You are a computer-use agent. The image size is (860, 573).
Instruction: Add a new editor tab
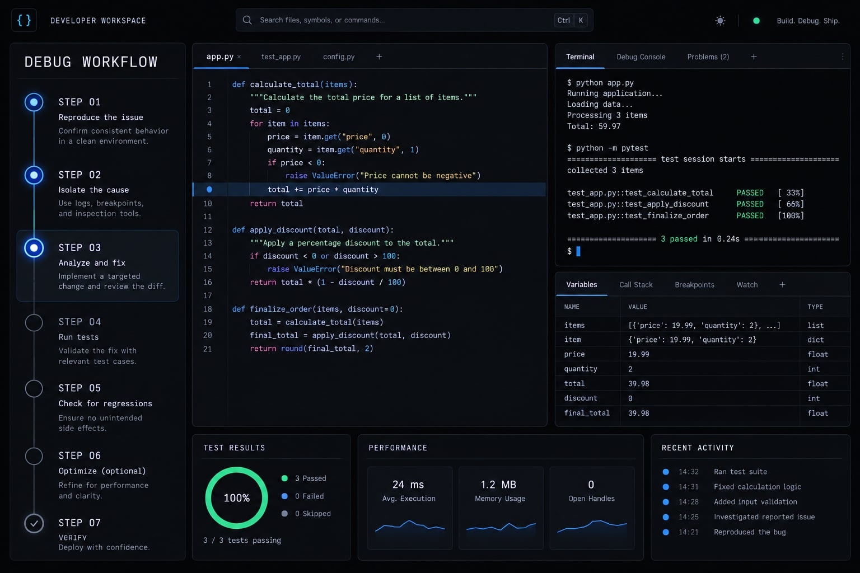click(379, 57)
